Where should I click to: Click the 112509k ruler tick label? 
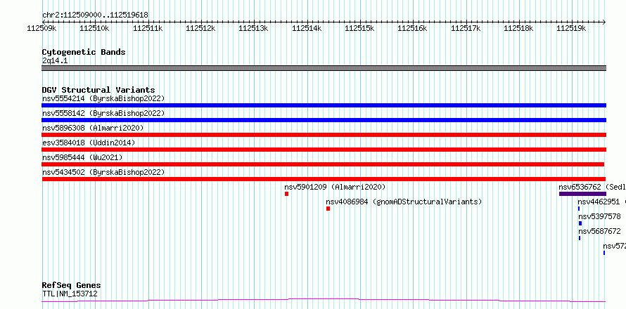click(42, 28)
